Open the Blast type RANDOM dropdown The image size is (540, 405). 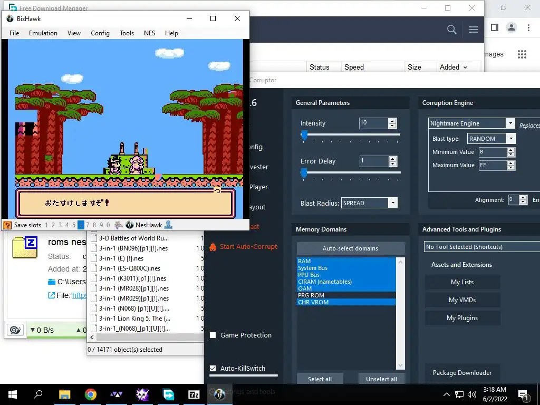click(x=511, y=139)
